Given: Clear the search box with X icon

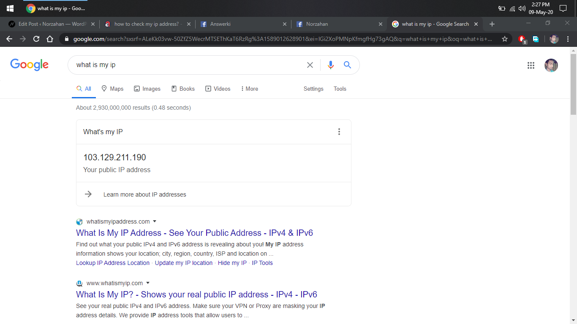Looking at the screenshot, I should click(310, 65).
